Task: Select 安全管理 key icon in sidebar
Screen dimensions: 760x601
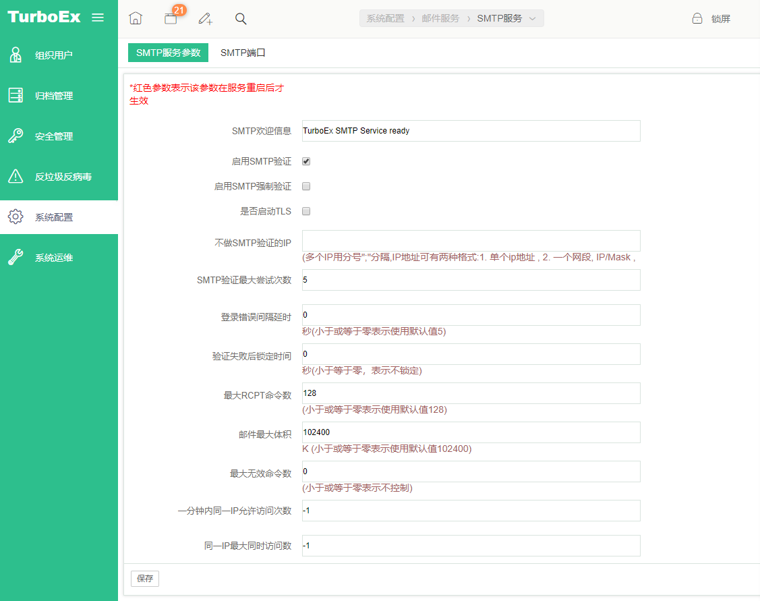Action: pyautogui.click(x=16, y=136)
